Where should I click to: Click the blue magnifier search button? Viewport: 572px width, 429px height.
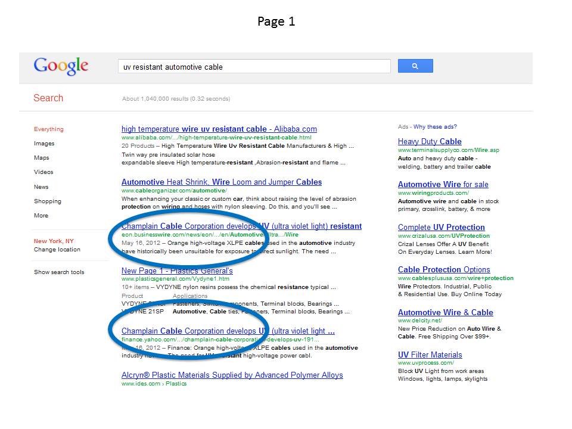click(x=415, y=66)
